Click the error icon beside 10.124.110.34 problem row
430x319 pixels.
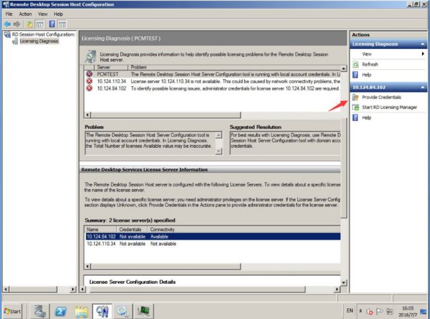tap(89, 81)
